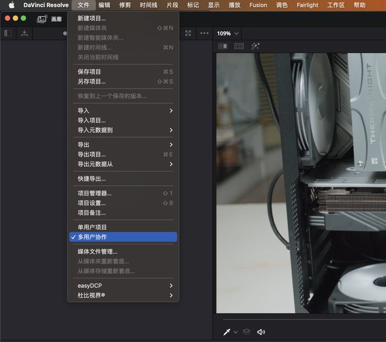
Task: Open 媒体文件管理... from the menu
Action: click(123, 251)
